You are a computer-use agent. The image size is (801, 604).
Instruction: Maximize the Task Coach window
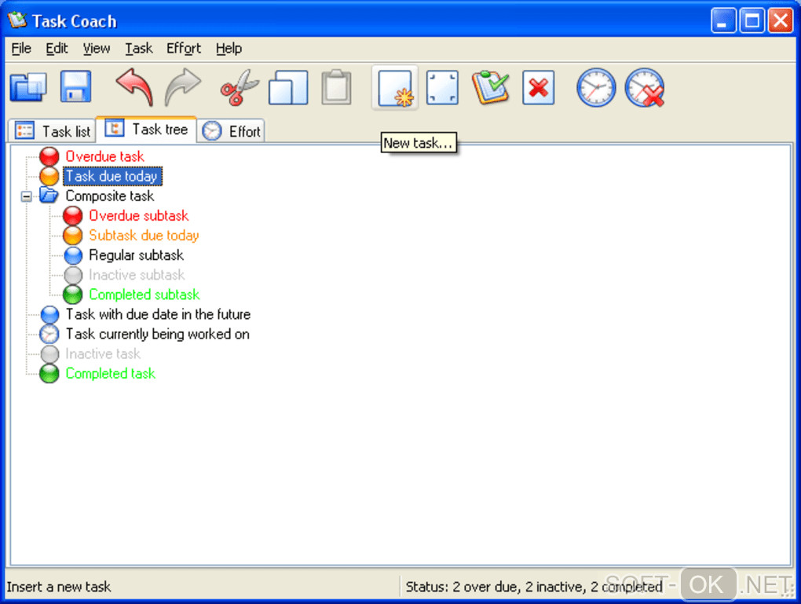click(x=752, y=21)
